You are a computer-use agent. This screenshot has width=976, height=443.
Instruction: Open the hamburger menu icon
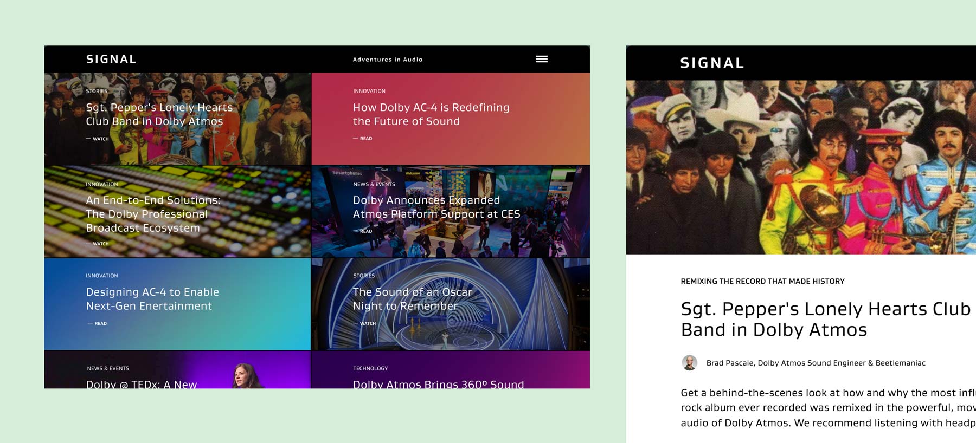coord(542,59)
